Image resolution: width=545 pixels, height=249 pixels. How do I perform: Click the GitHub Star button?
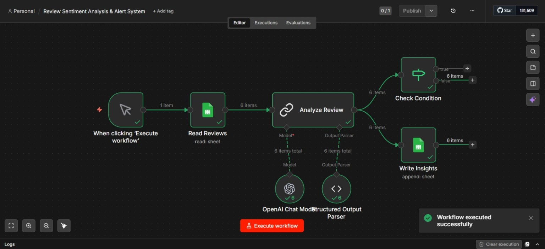click(505, 11)
